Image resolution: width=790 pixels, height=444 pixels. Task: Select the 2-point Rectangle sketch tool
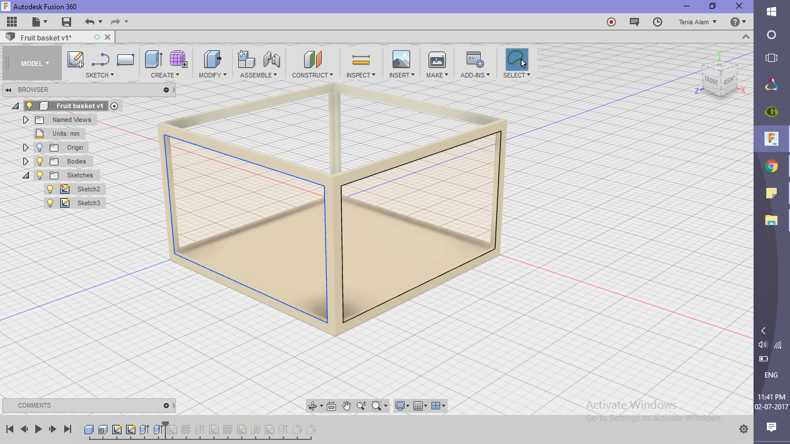tap(125, 60)
